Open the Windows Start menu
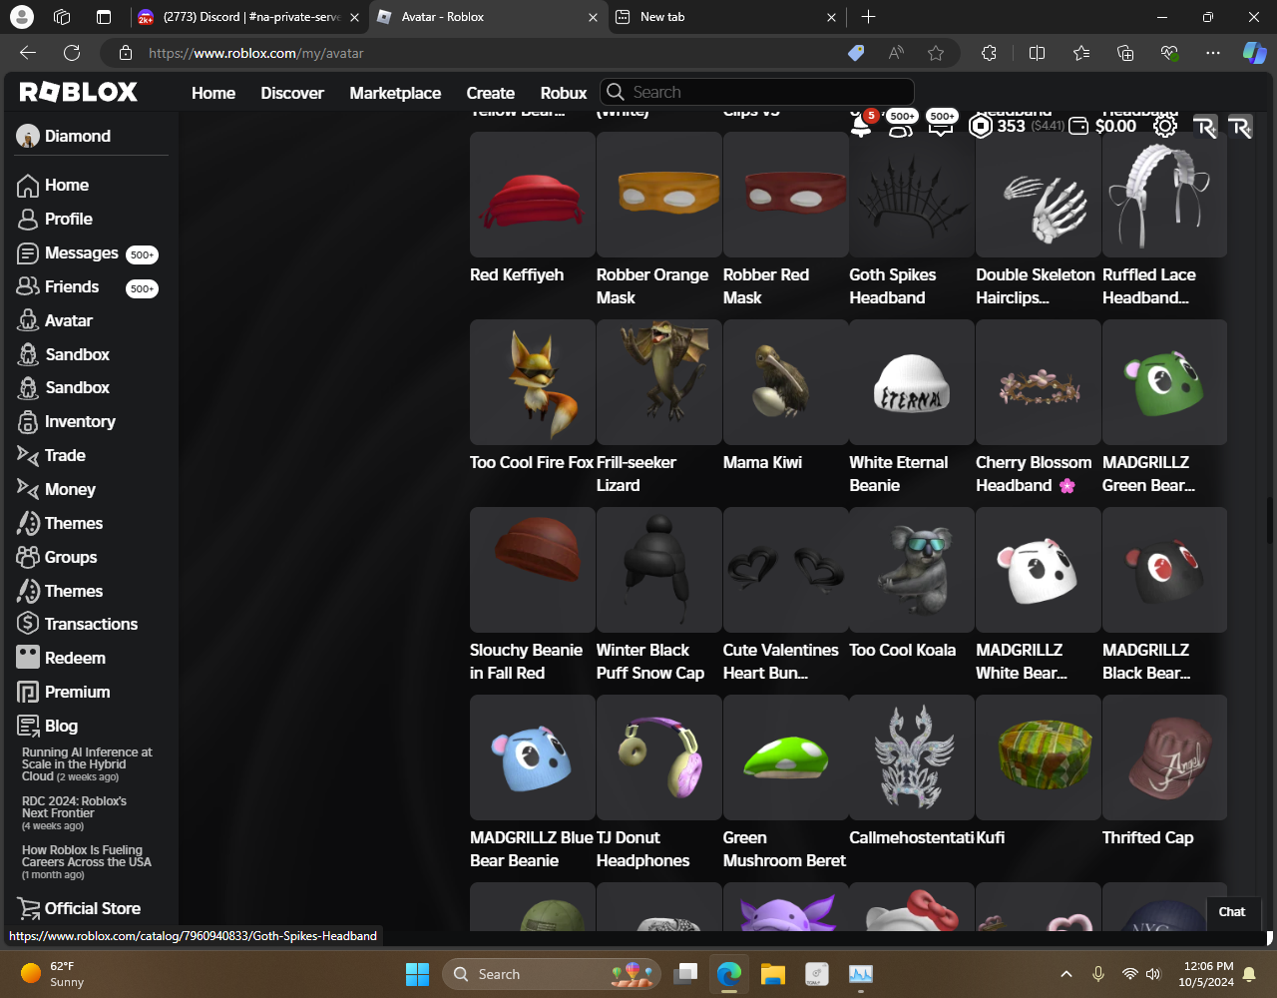 tap(418, 974)
